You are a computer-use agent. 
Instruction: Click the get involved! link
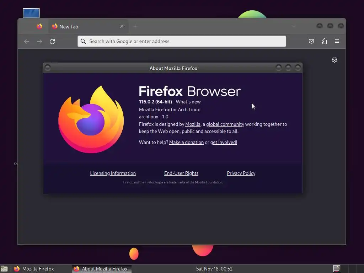click(224, 142)
